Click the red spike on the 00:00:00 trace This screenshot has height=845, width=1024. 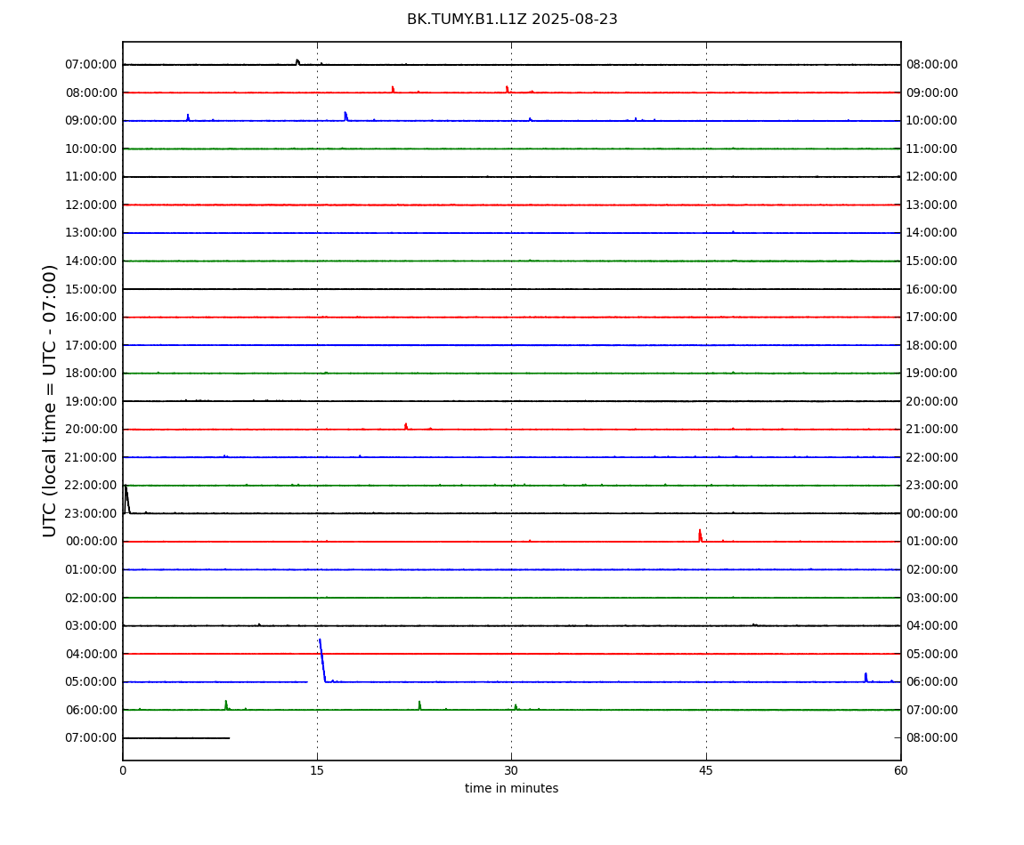coord(700,535)
